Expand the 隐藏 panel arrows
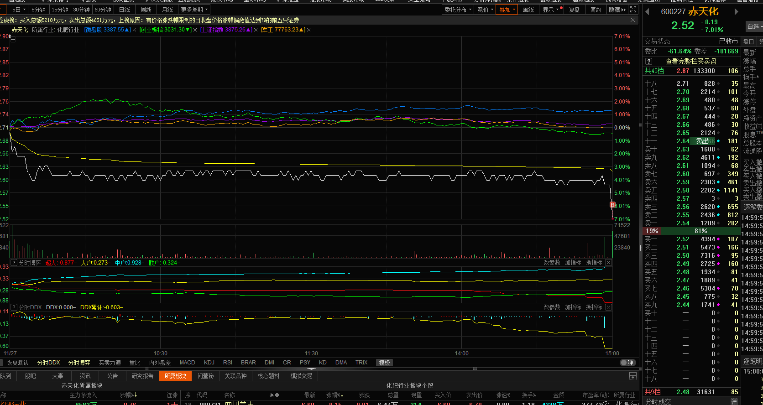763x405 pixels. coord(617,10)
